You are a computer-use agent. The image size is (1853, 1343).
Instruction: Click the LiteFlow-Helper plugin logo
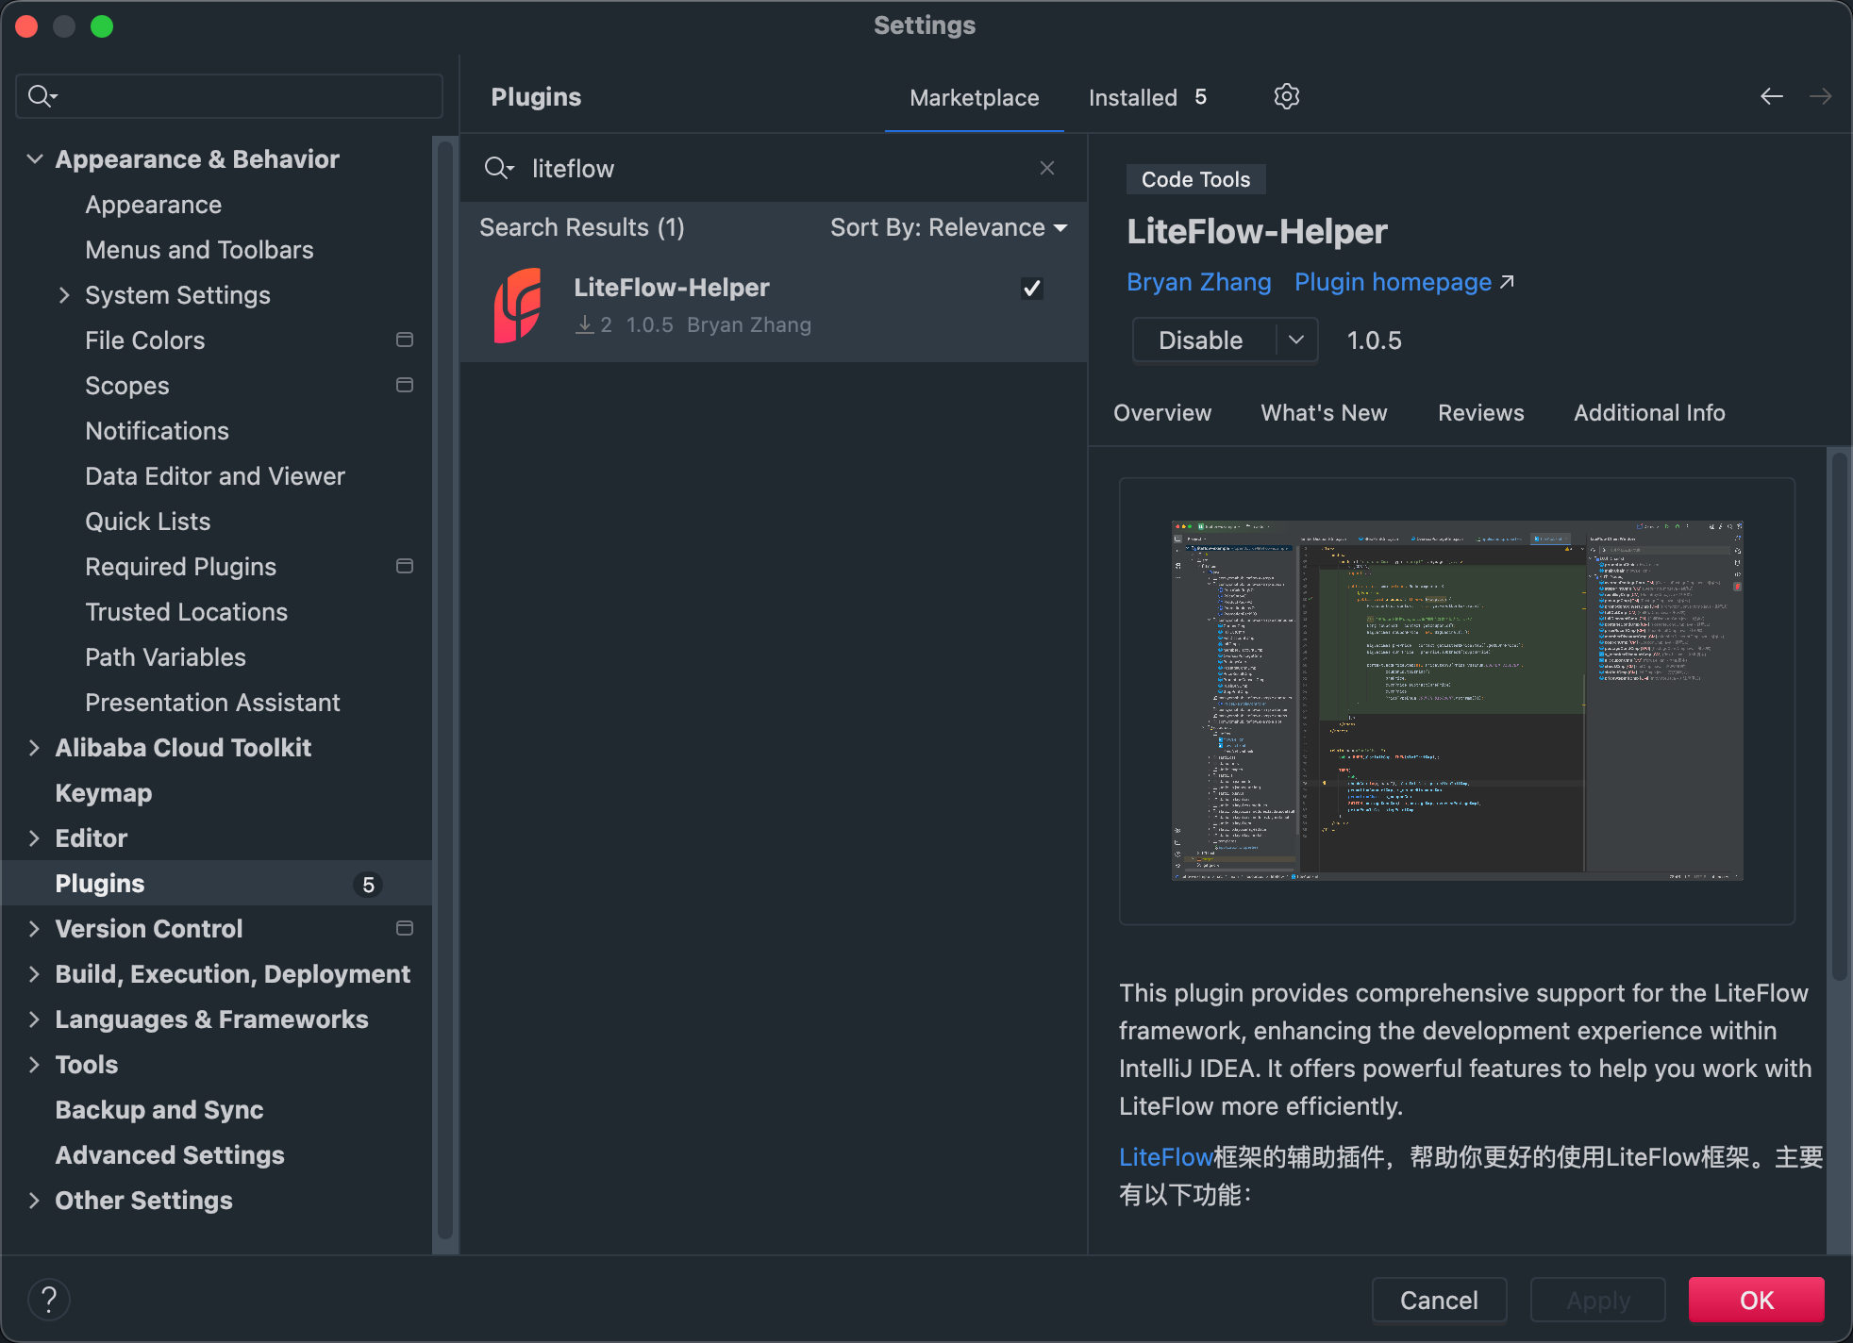518,306
